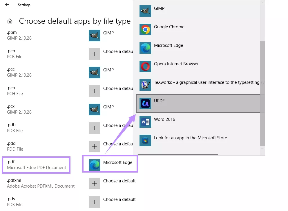Click the .pdf file type entry
This screenshot has width=288, height=211.
click(36, 165)
